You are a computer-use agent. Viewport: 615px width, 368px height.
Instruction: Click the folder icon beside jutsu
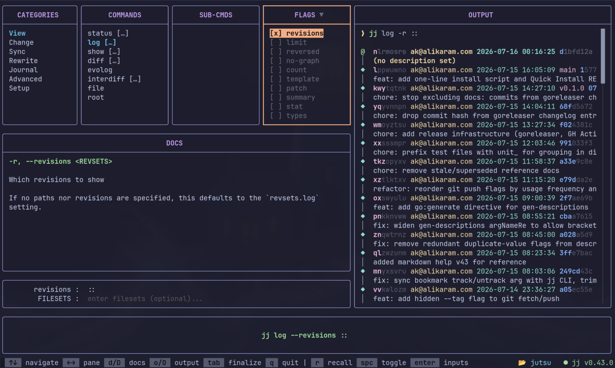pyautogui.click(x=522, y=362)
